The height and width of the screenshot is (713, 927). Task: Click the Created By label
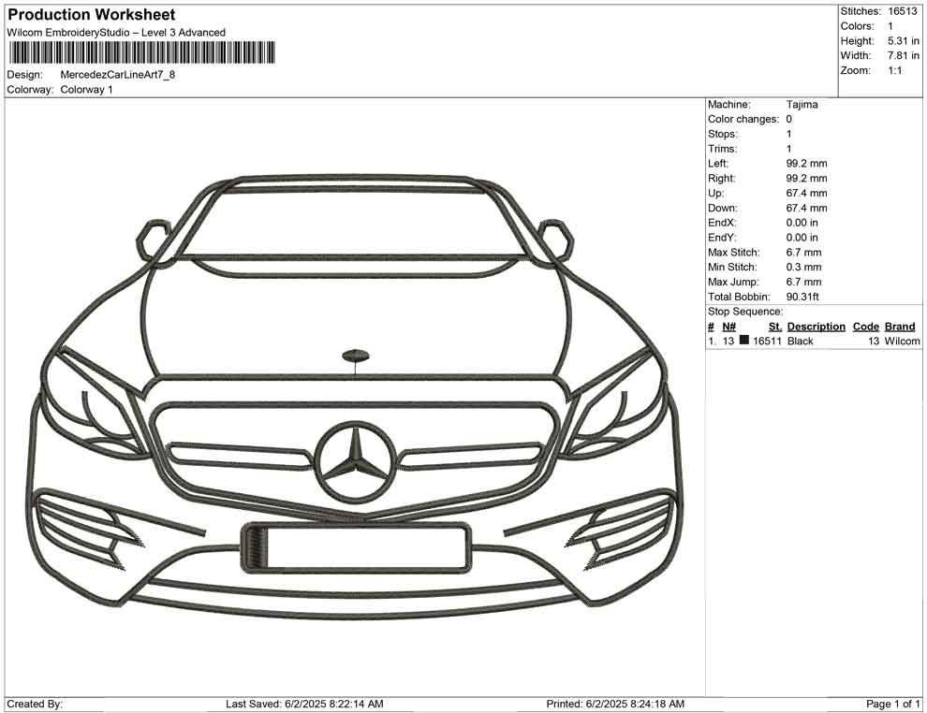point(35,704)
